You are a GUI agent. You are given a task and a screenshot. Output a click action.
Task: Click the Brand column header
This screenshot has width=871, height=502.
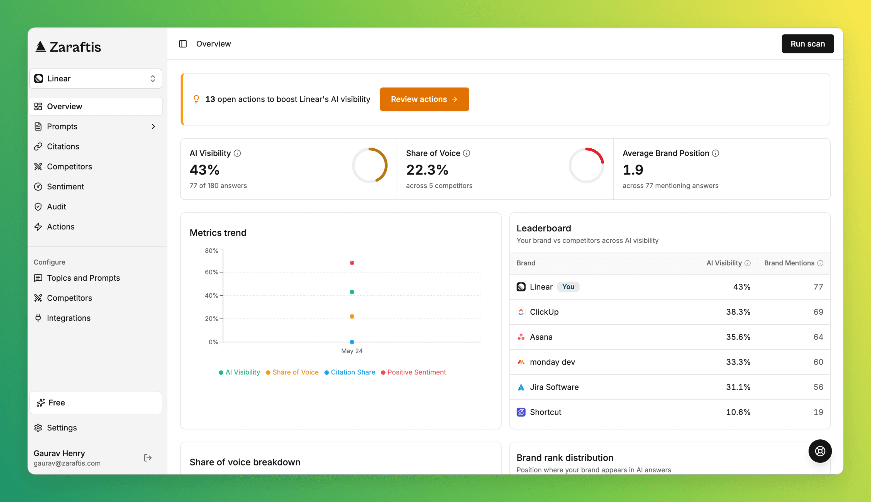526,263
